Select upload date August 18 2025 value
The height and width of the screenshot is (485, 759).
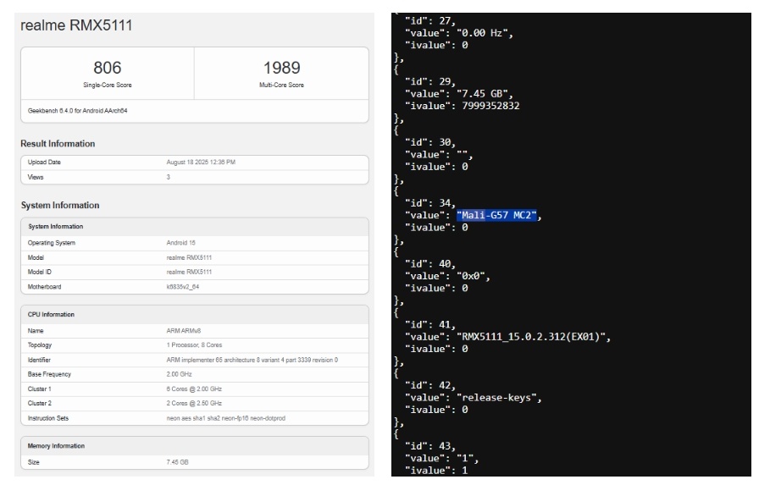tap(201, 162)
